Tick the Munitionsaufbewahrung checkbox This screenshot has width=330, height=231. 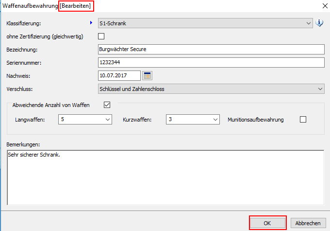(303, 120)
